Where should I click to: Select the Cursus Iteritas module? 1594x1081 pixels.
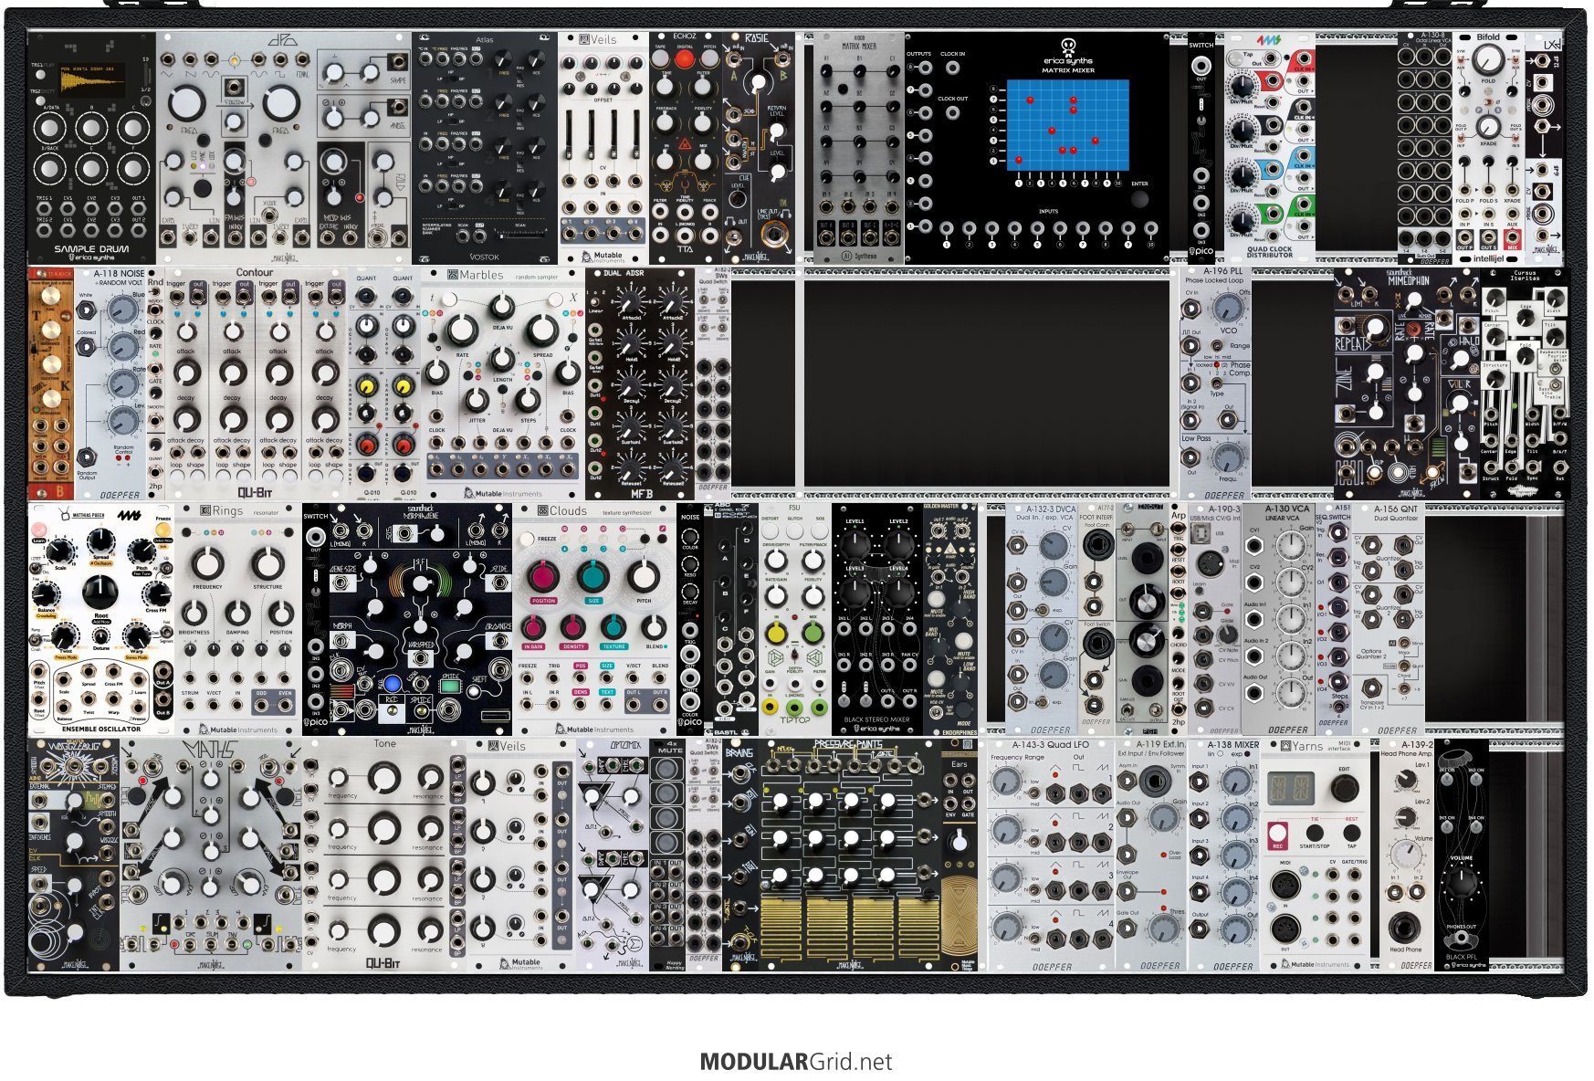click(1526, 383)
